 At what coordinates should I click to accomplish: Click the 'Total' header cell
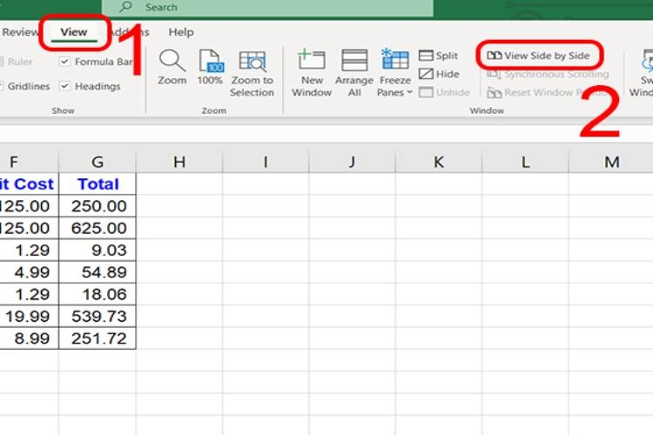(98, 184)
